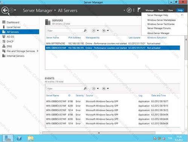Open the View menu
The image size is (188, 142).
point(170,10)
